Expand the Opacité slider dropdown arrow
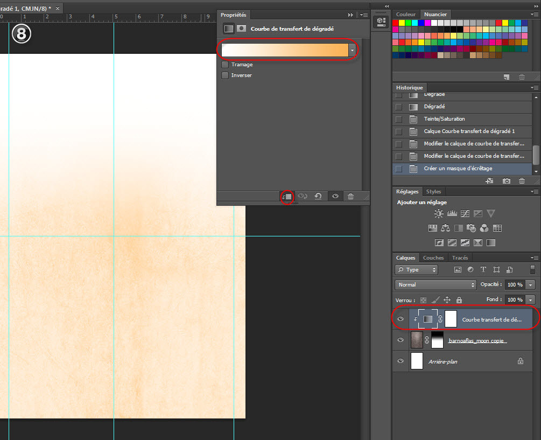Screen dimensions: 541x440 531,284
